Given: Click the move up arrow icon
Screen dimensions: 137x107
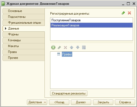Looking at the screenshot, I should coord(71,47).
